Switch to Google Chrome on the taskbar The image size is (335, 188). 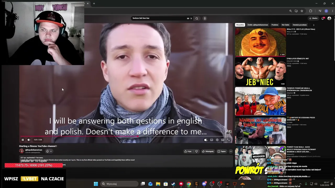tap(189, 184)
